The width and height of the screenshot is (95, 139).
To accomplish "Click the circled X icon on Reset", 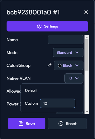I will 61,124.
